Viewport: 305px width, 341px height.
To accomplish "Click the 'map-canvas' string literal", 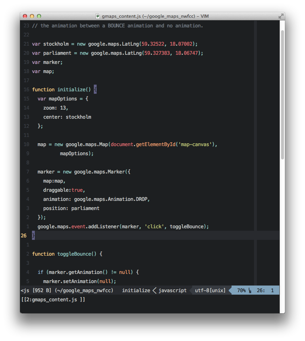I will click(195, 144).
